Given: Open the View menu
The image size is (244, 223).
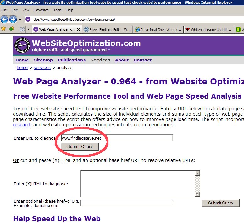Looking at the screenshot, I should 26,10.
